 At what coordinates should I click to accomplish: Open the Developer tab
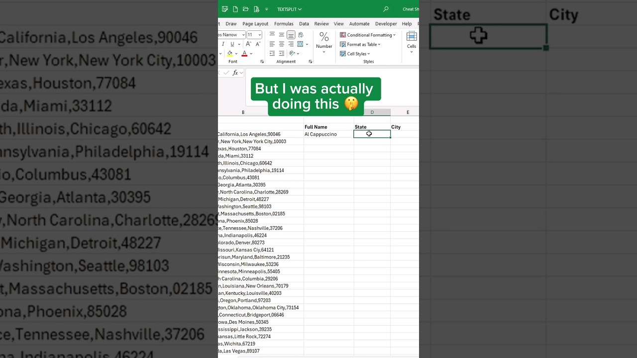(x=386, y=24)
